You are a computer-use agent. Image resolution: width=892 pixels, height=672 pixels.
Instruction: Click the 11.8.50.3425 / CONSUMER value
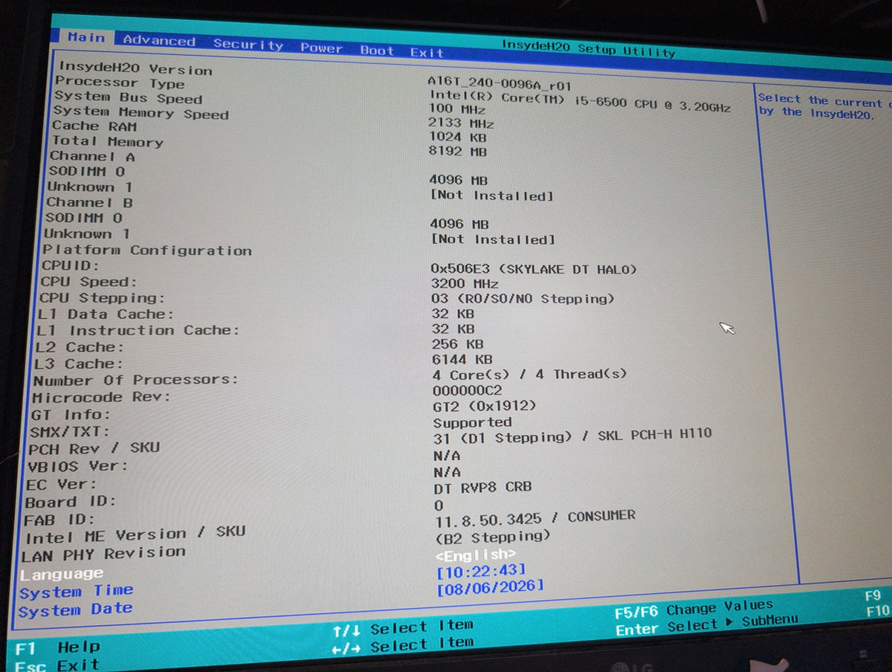(x=535, y=517)
